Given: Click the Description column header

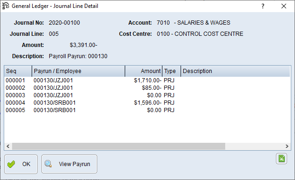Looking at the screenshot, I should (x=235, y=71).
